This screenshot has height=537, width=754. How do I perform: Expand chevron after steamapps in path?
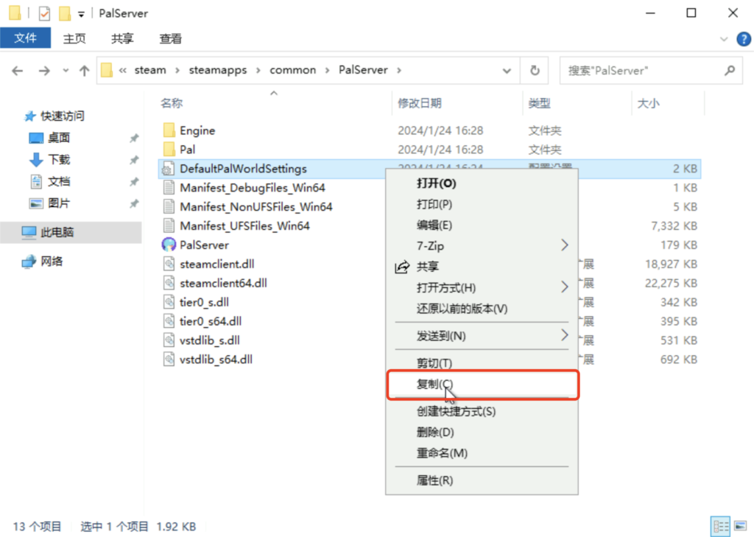click(x=258, y=71)
